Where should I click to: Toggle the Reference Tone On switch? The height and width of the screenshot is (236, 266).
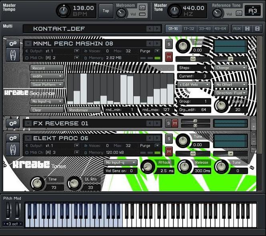point(239,13)
